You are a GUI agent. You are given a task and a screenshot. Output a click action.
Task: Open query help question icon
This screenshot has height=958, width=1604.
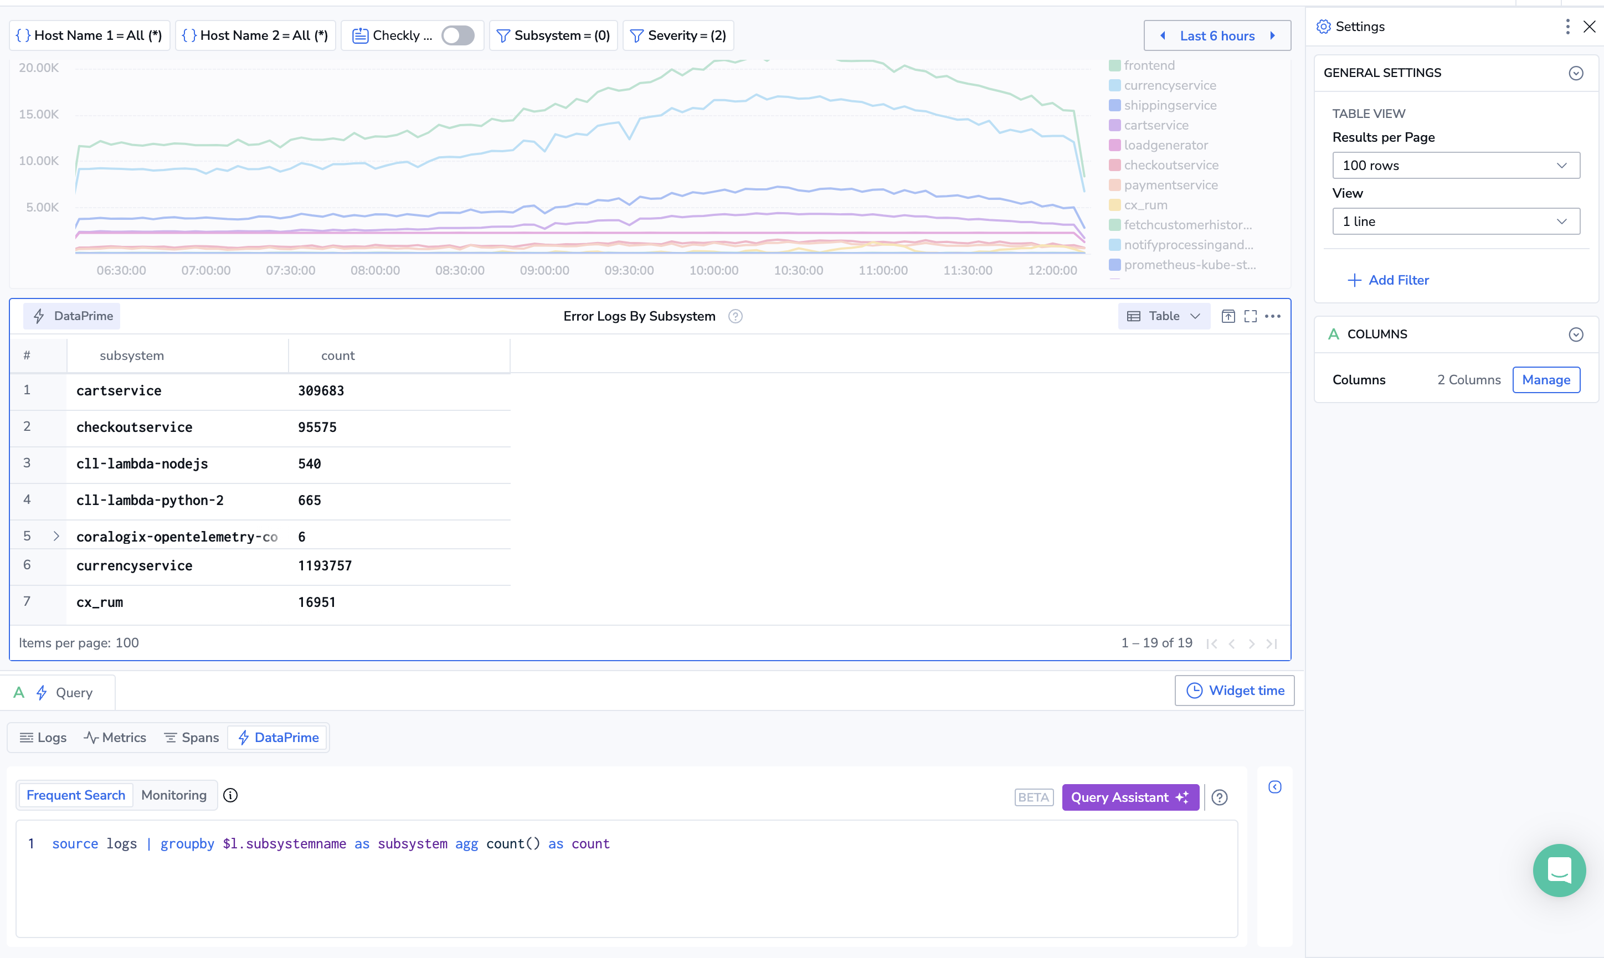point(1219,797)
